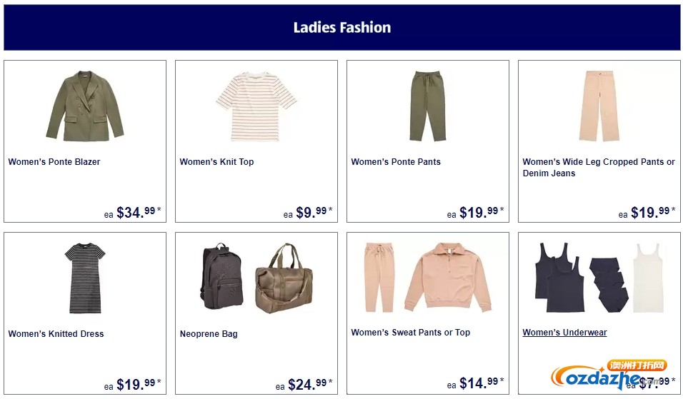
Task: Open the Women's Underwear link
Action: pos(564,333)
